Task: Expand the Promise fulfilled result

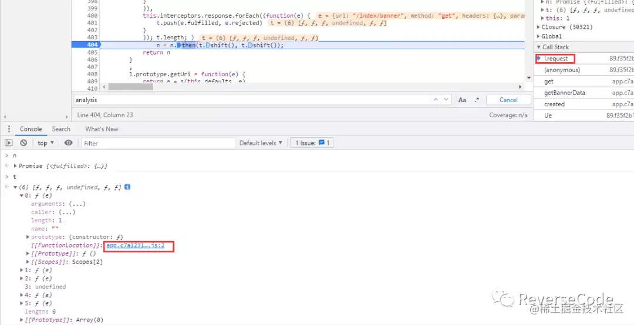Action: point(15,166)
